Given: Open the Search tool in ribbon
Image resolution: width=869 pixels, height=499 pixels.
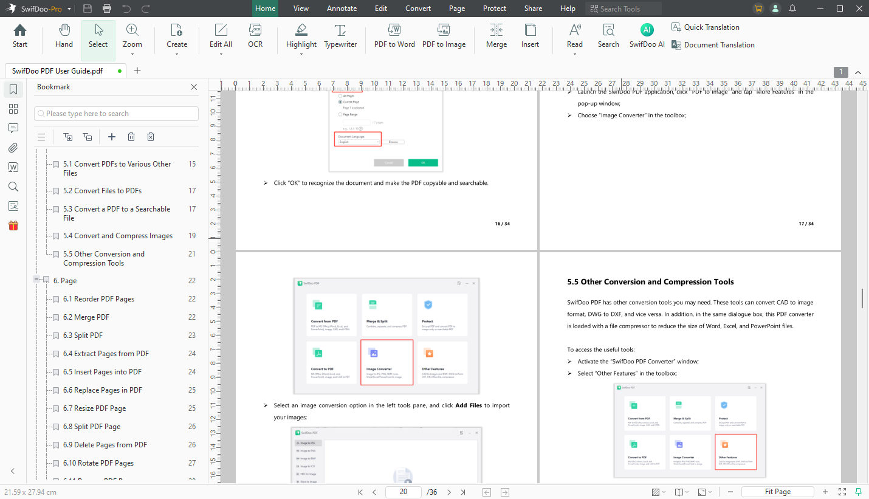Looking at the screenshot, I should click(608, 36).
